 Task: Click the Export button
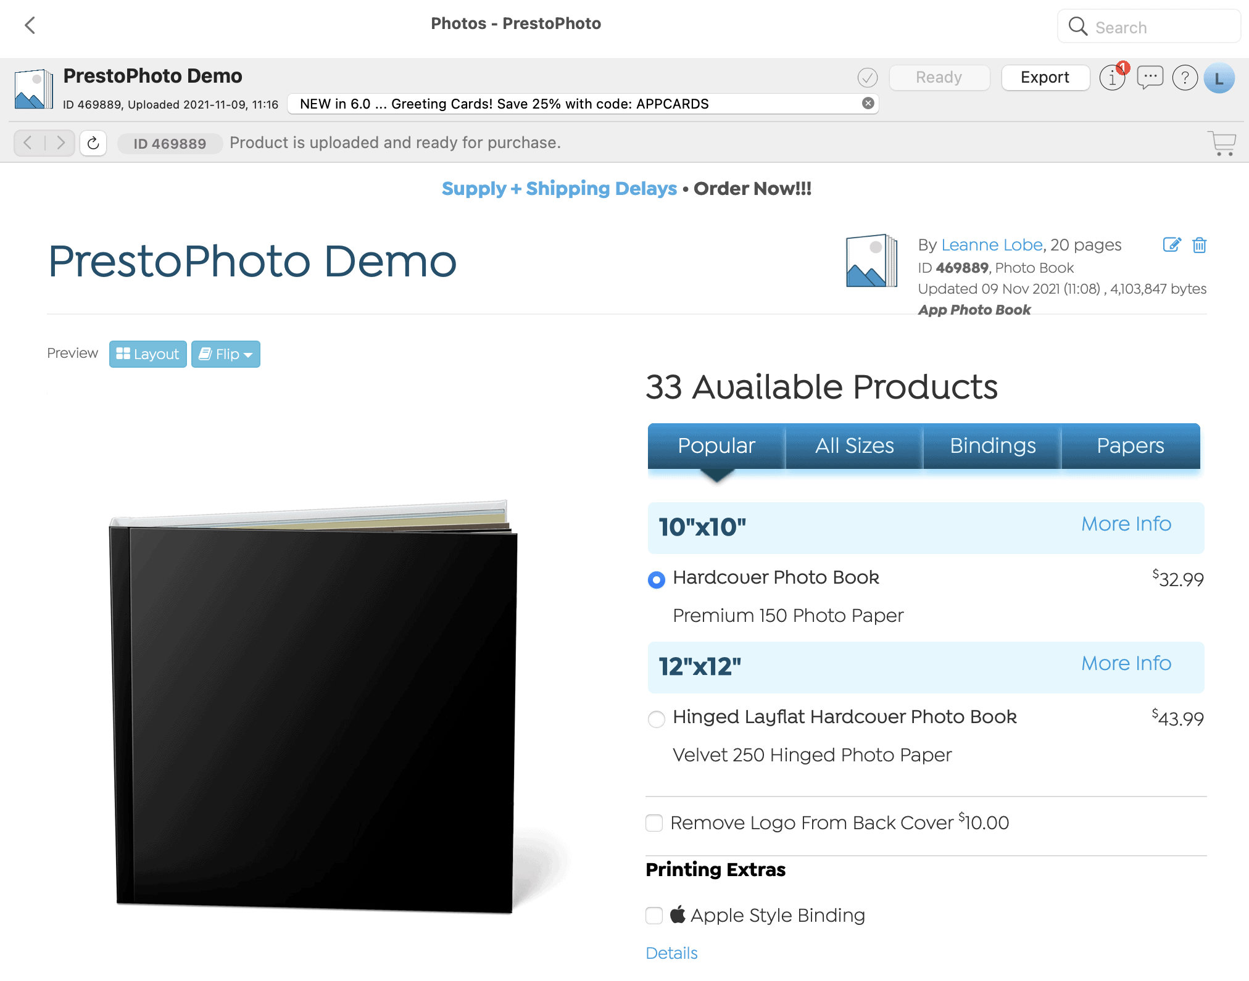1045,77
